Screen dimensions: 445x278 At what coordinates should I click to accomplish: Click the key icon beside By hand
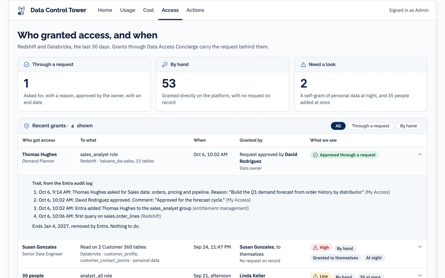click(x=165, y=64)
